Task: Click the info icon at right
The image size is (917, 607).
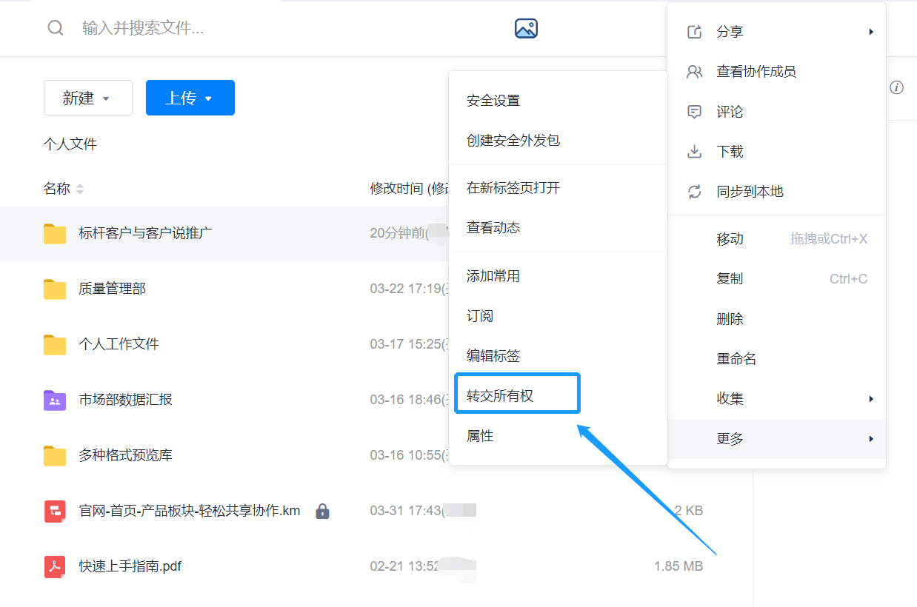Action: pos(896,87)
